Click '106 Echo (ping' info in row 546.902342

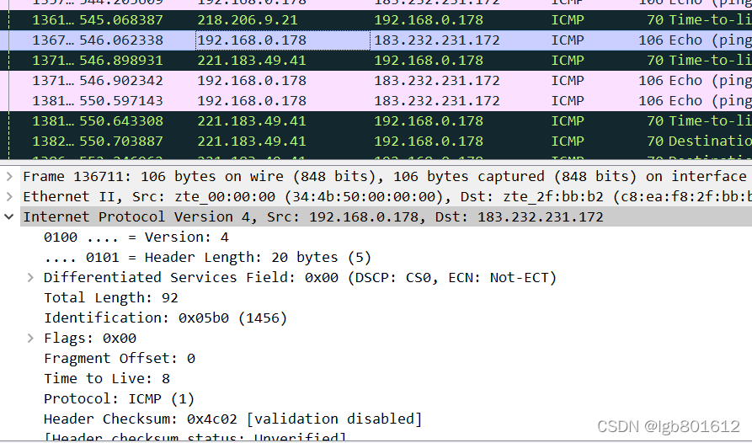[695, 81]
